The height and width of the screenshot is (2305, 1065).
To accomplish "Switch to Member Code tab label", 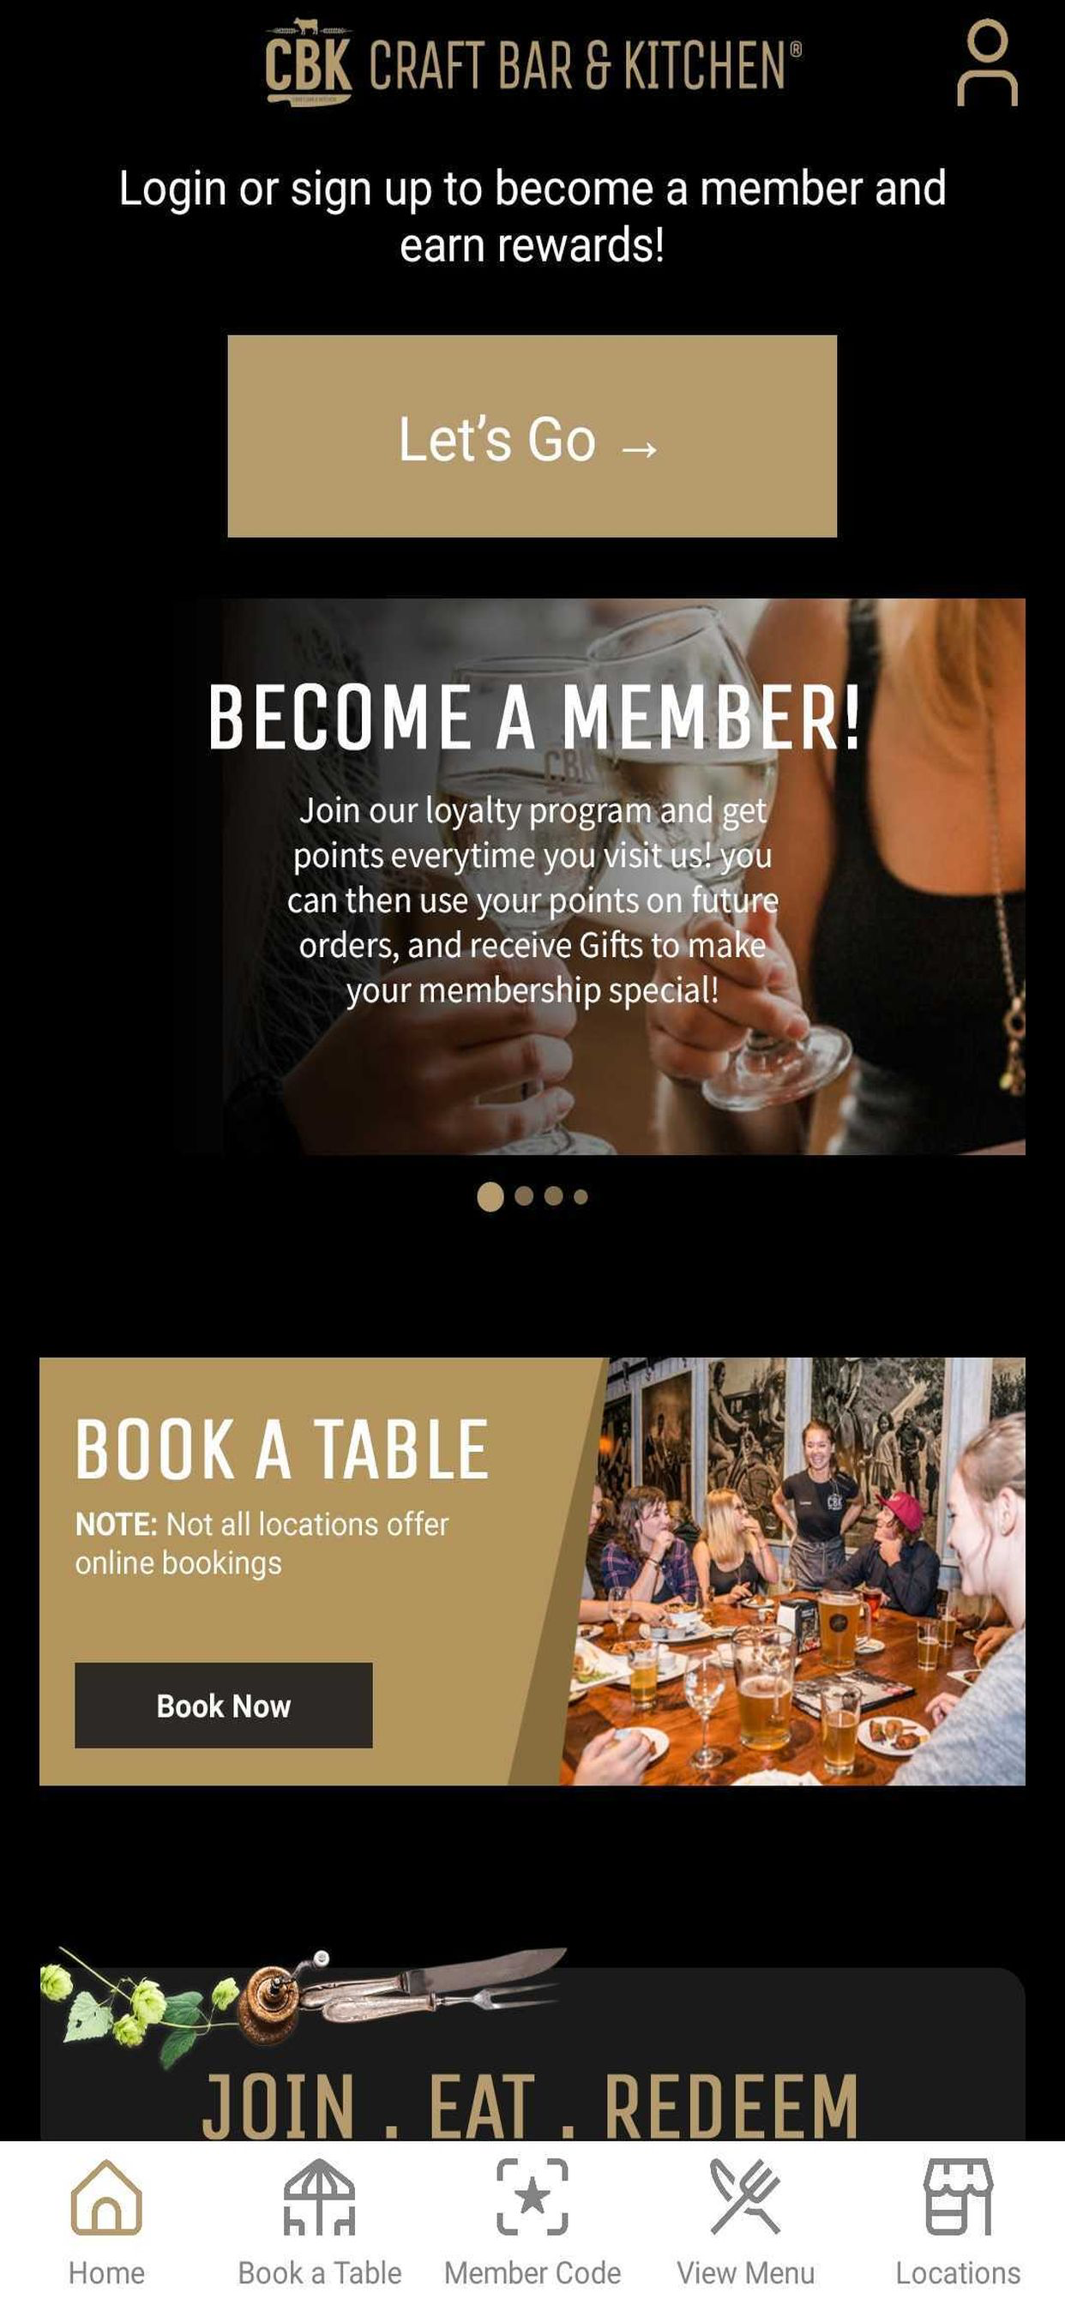I will tap(532, 2272).
